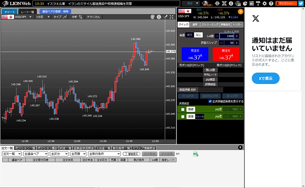Click the blue 売注文 sell button

195,54
